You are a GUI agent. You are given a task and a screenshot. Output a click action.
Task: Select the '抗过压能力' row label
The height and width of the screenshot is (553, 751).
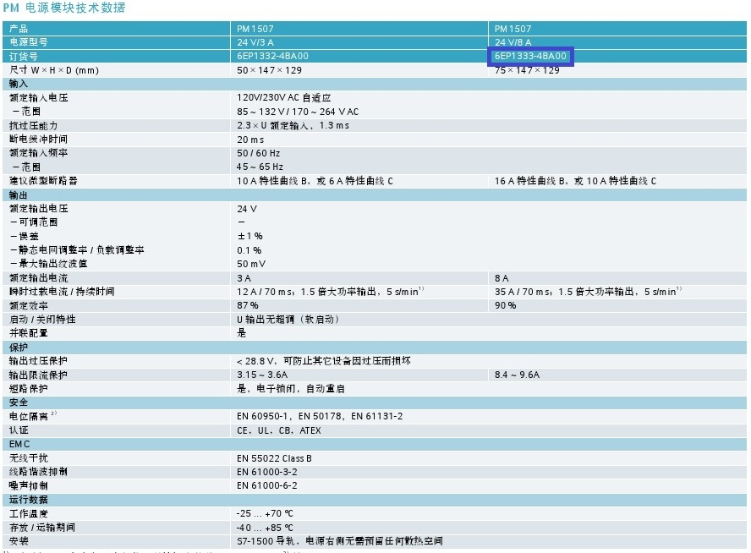click(33, 125)
